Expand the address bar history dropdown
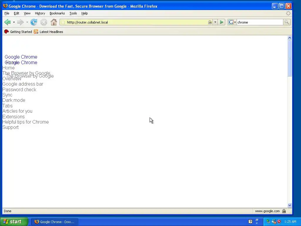 tap(215, 22)
